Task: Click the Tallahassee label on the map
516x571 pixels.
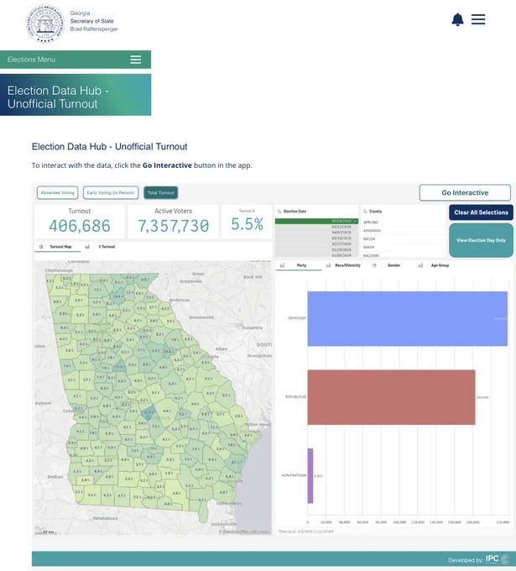Action: (105, 518)
